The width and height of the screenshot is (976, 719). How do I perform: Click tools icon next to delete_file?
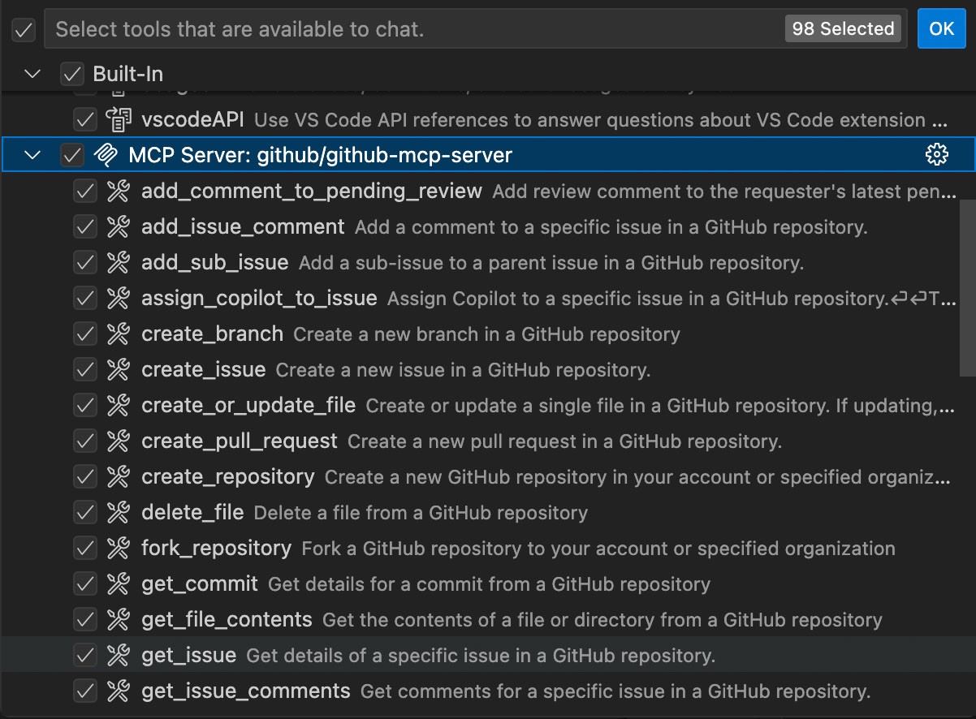pos(119,512)
